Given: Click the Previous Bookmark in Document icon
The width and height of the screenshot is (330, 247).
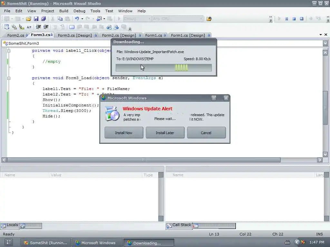Looking at the screenshot, I should click(109, 27).
